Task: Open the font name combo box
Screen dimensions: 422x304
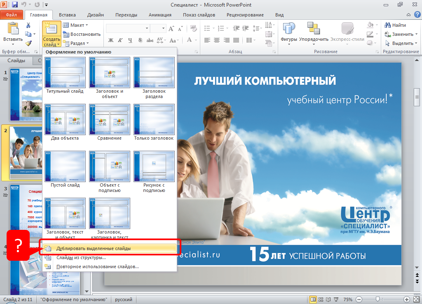Action: point(127,28)
